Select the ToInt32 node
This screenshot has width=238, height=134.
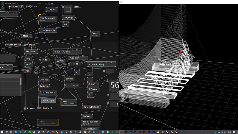coord(93,84)
